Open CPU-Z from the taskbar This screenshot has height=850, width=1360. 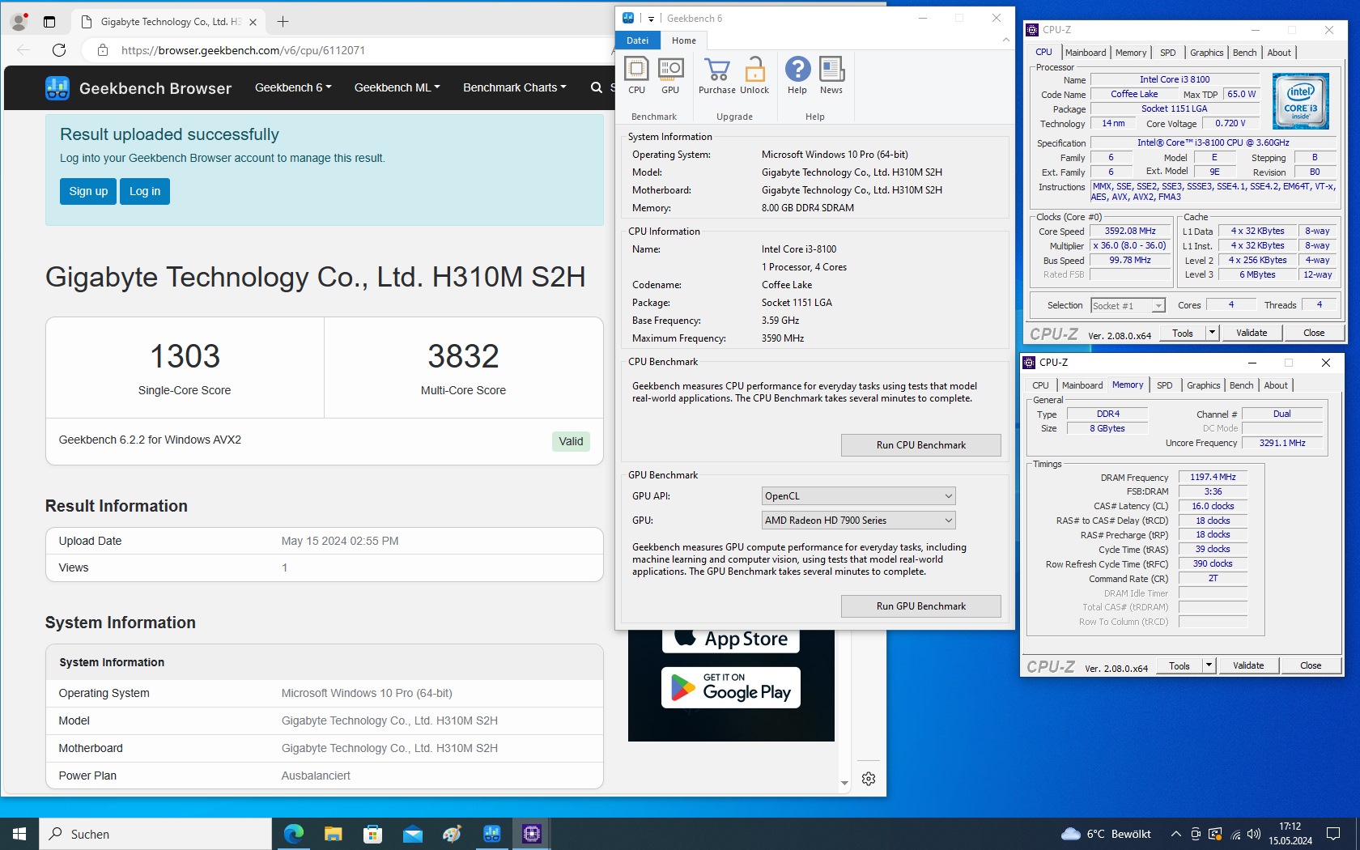(x=532, y=834)
